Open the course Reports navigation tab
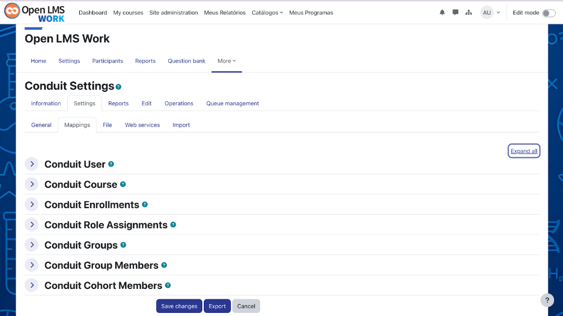563x316 pixels. 145,61
